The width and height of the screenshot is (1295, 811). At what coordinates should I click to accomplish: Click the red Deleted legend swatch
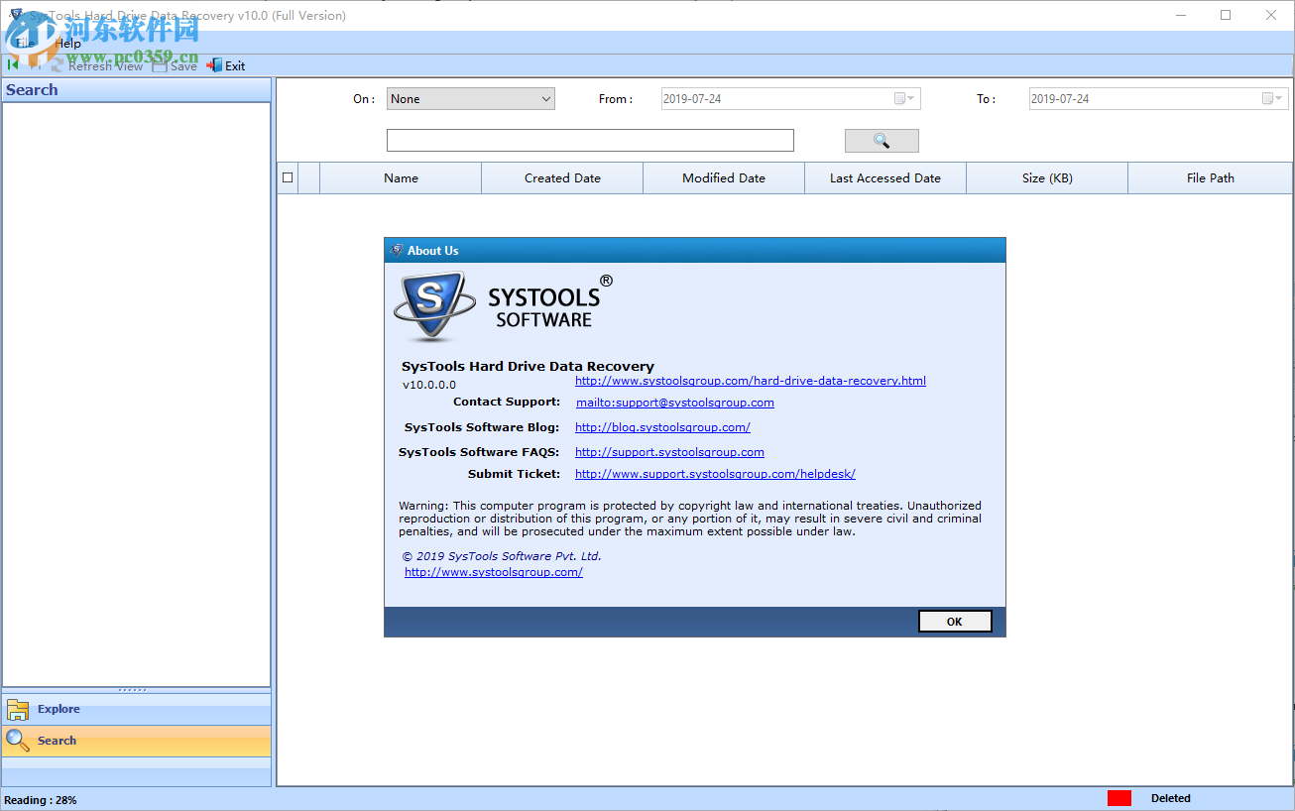[x=1118, y=797]
